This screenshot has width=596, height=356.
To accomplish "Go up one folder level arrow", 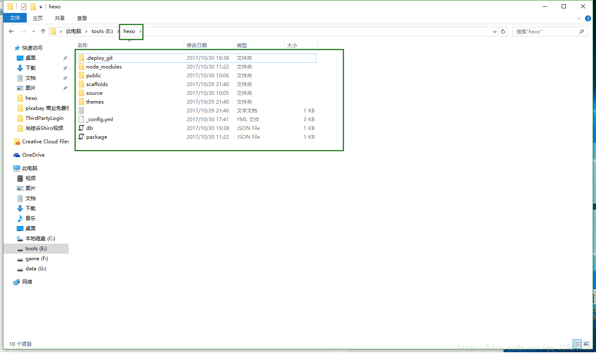I will [43, 31].
